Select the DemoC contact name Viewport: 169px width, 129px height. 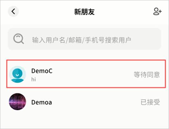(x=42, y=71)
